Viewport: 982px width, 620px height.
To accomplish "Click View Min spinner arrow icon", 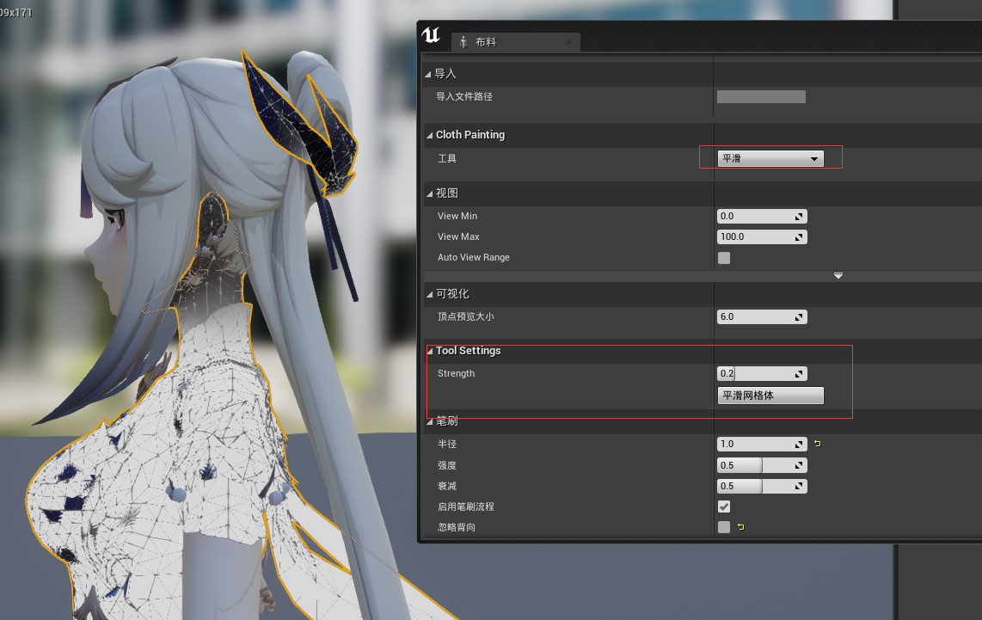I will 799,217.
